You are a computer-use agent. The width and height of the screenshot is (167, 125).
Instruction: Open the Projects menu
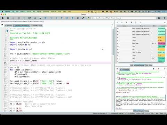coord(53,12)
